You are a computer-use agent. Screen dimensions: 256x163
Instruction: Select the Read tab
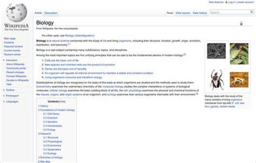pos(170,13)
